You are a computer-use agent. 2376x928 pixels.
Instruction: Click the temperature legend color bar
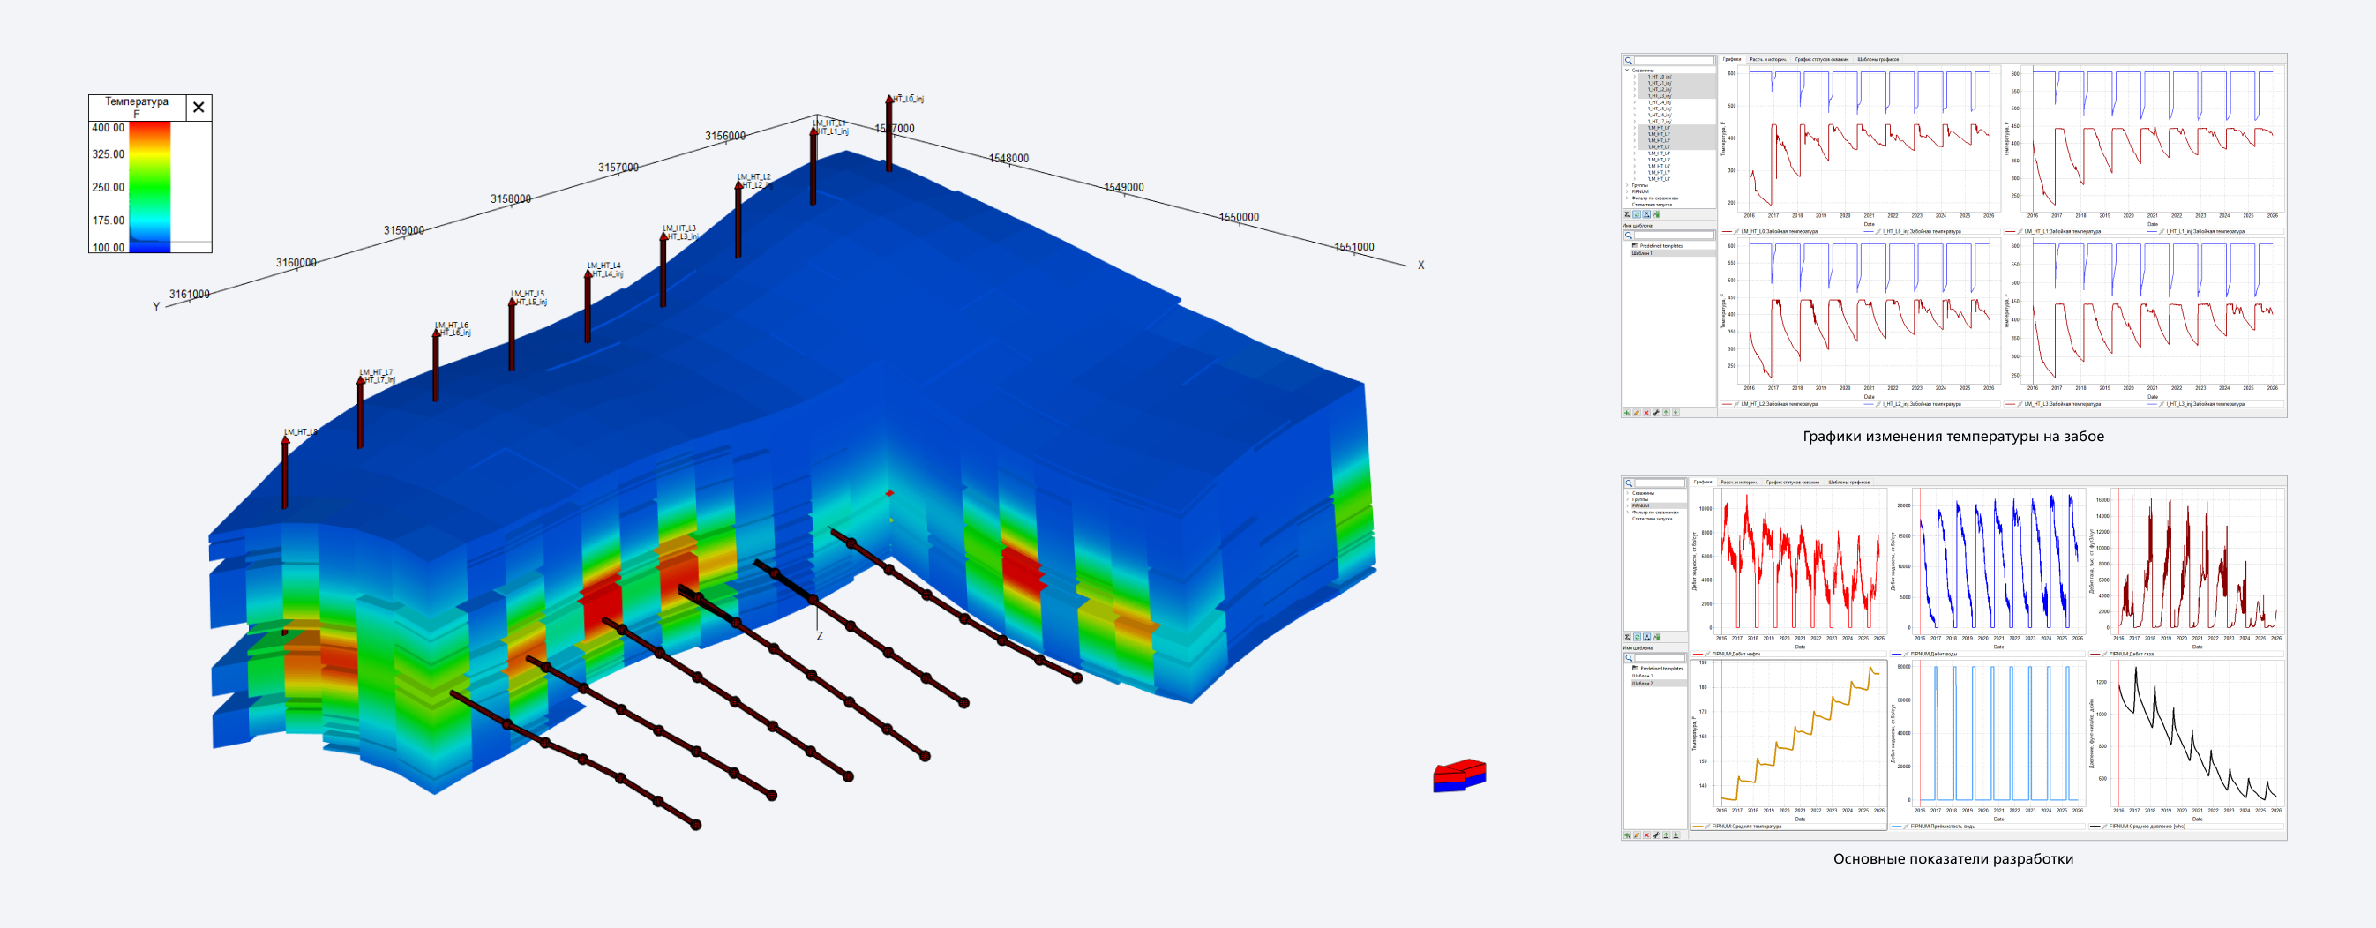pos(149,186)
